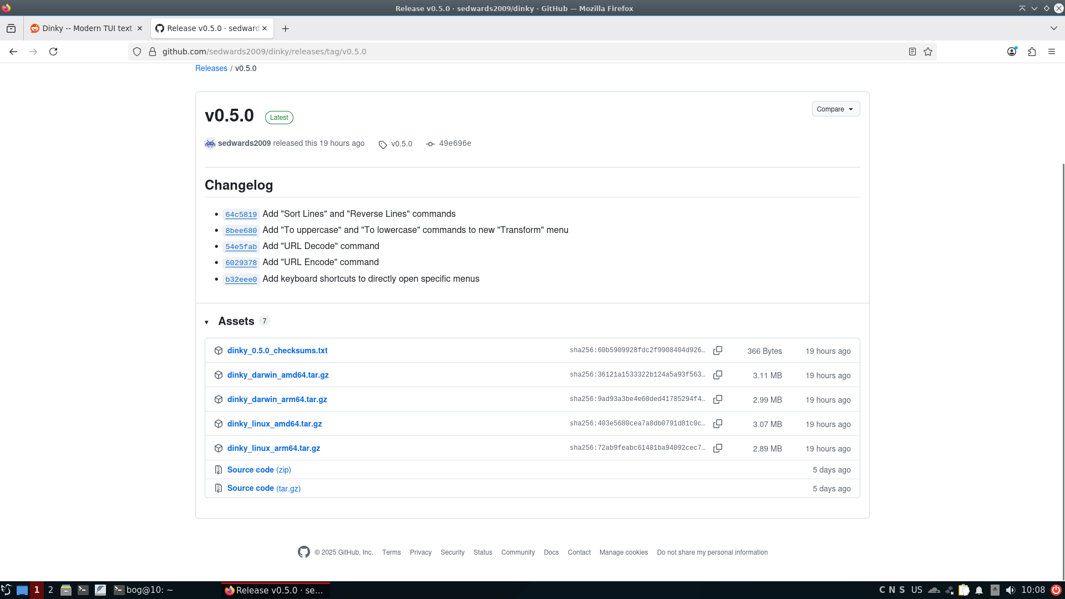Download Source code (tar.gz)
Image resolution: width=1065 pixels, height=599 pixels.
264,488
